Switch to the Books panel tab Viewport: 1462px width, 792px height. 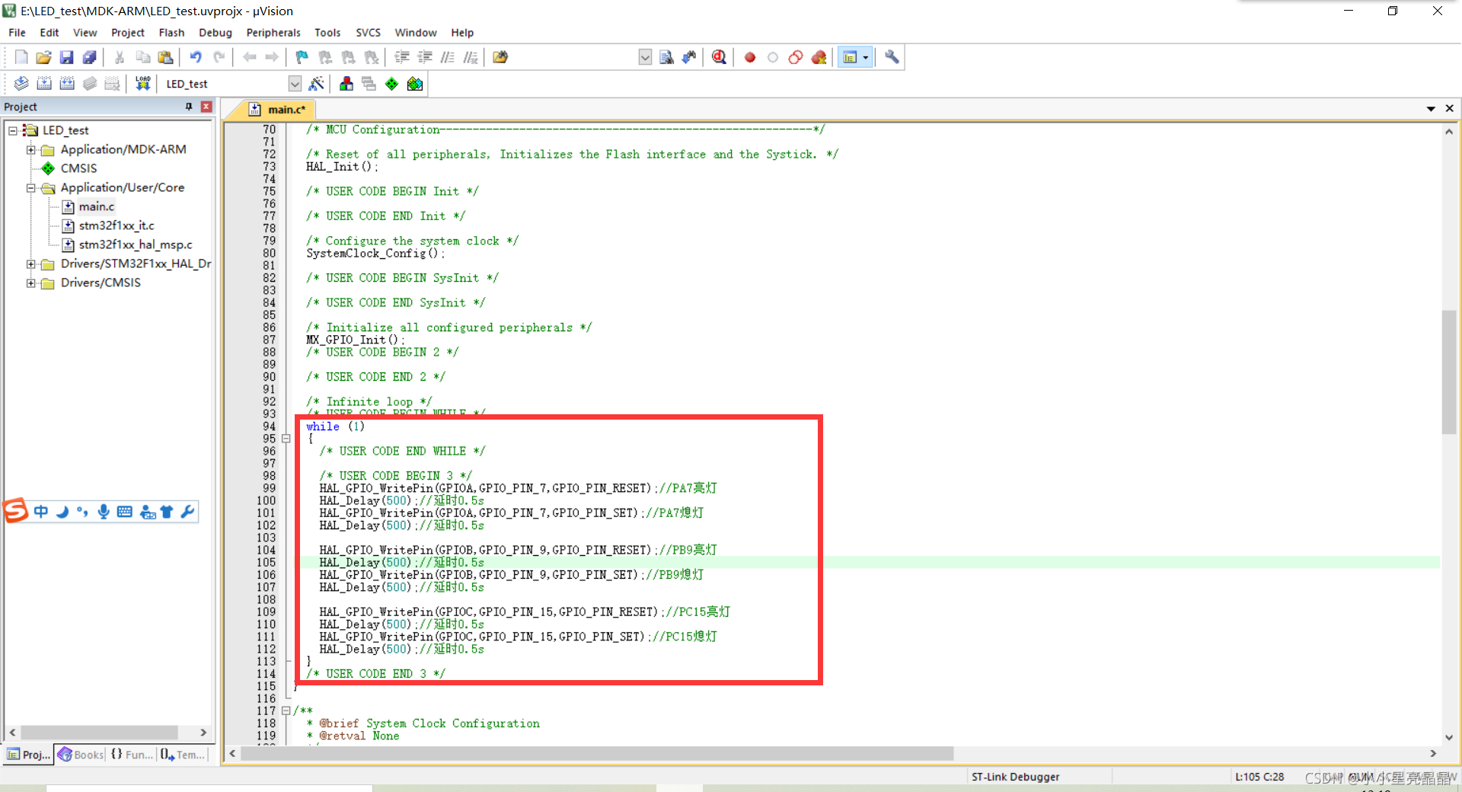[x=81, y=755]
